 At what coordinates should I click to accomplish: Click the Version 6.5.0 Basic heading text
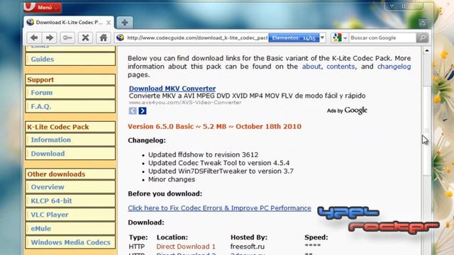(214, 127)
